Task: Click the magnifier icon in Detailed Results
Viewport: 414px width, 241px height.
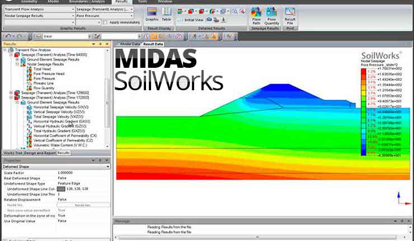Action: pyautogui.click(x=235, y=11)
